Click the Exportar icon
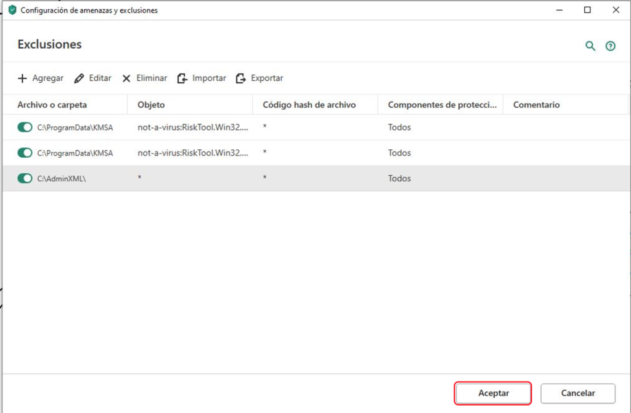This screenshot has height=413, width=631. pyautogui.click(x=241, y=78)
